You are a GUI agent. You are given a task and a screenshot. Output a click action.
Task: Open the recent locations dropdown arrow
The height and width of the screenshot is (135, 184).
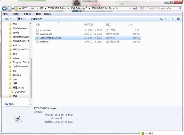(x=13, y=9)
